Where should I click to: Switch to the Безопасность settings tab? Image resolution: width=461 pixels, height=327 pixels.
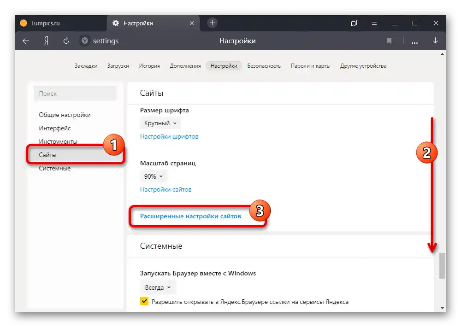coord(263,65)
